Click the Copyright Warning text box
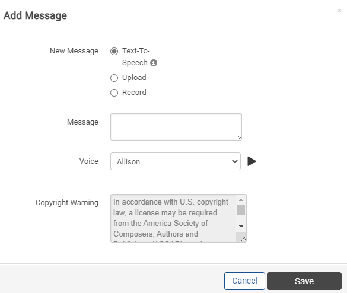This screenshot has height=293, width=347. (173, 218)
